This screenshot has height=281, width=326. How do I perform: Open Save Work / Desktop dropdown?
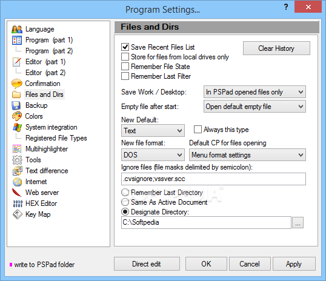point(254,92)
